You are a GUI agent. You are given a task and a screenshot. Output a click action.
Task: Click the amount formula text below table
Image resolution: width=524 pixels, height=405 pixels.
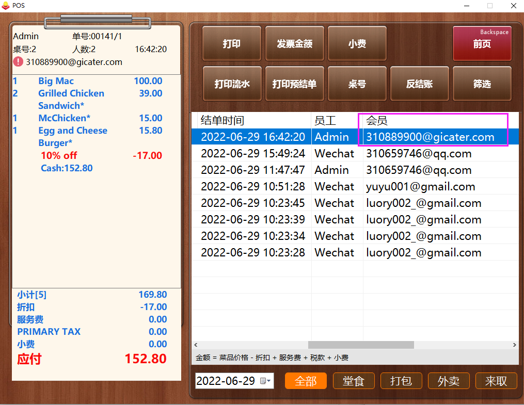(x=272, y=358)
